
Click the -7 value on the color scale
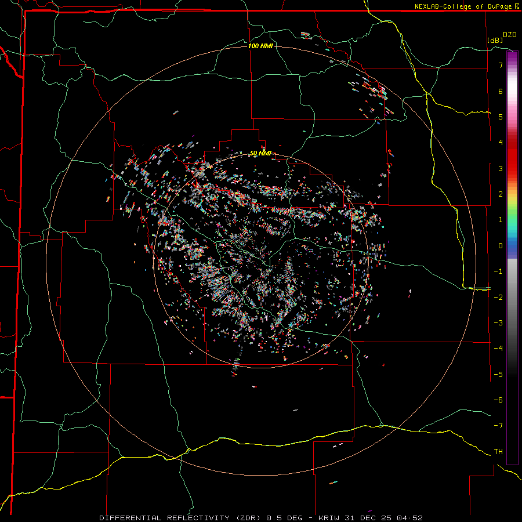point(498,426)
